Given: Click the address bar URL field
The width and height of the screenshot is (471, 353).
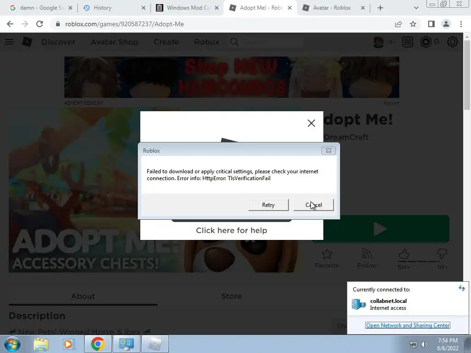Looking at the screenshot, I should point(222,24).
